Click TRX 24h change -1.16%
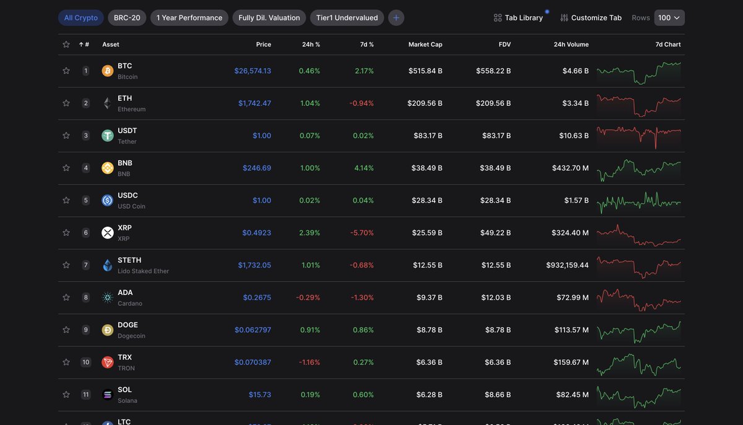This screenshot has width=743, height=425. (310, 362)
